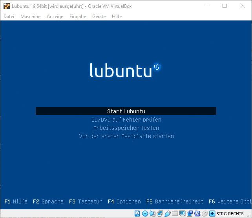Click F1 Hilfe option
The image size is (252, 218).
[x=16, y=201]
